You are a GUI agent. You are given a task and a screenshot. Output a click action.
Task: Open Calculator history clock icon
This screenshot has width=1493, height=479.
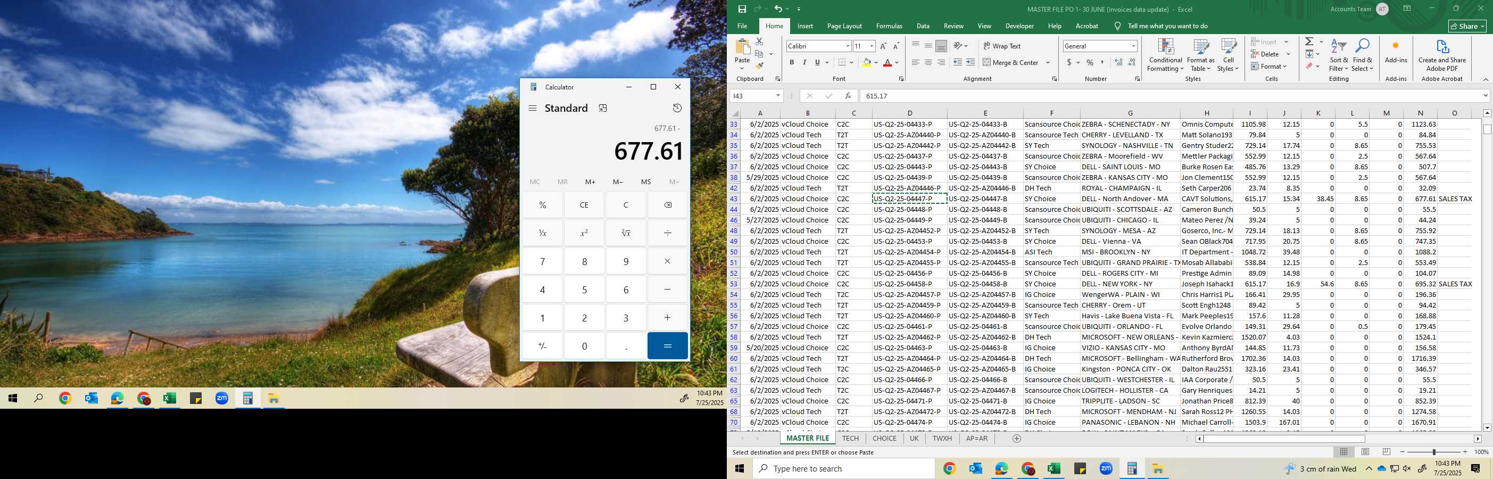pos(677,108)
